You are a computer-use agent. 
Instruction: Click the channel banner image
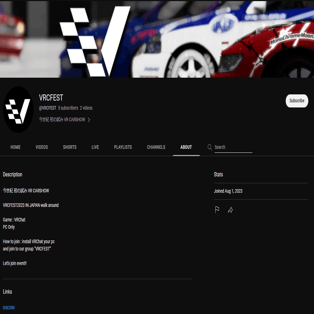coord(157,39)
